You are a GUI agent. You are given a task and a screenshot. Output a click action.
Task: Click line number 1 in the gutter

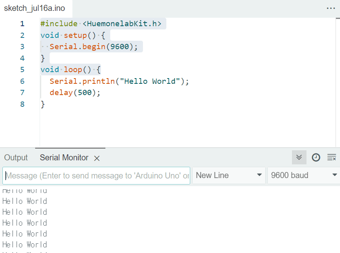[22, 24]
